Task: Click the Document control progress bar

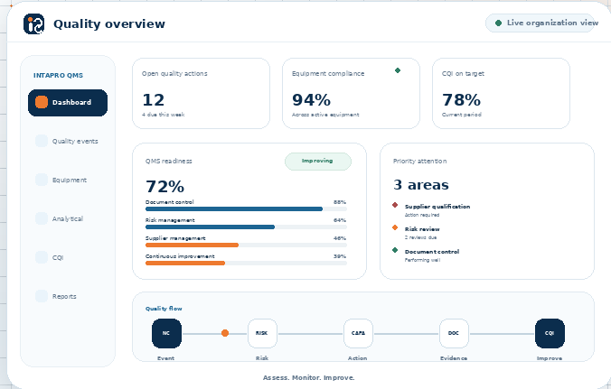Action: pos(246,209)
